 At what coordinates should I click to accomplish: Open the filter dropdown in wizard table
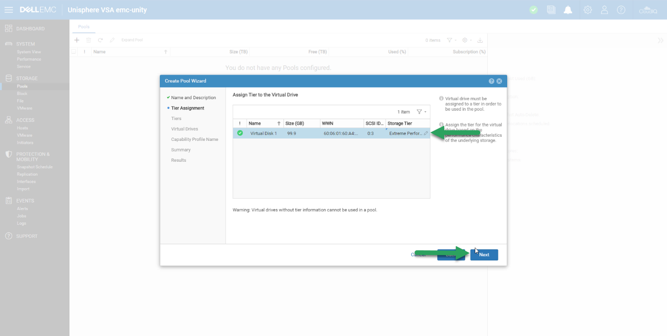pos(422,112)
